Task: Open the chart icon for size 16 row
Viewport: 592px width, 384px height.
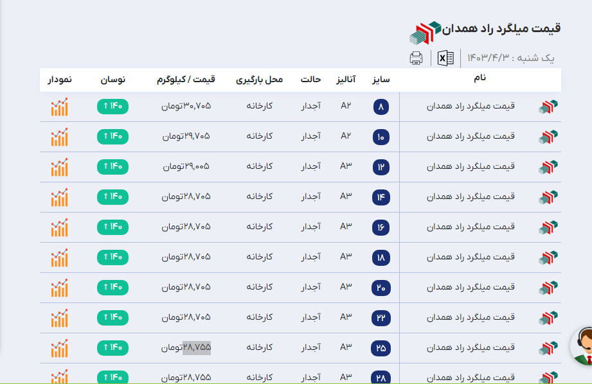Action: pyautogui.click(x=60, y=227)
